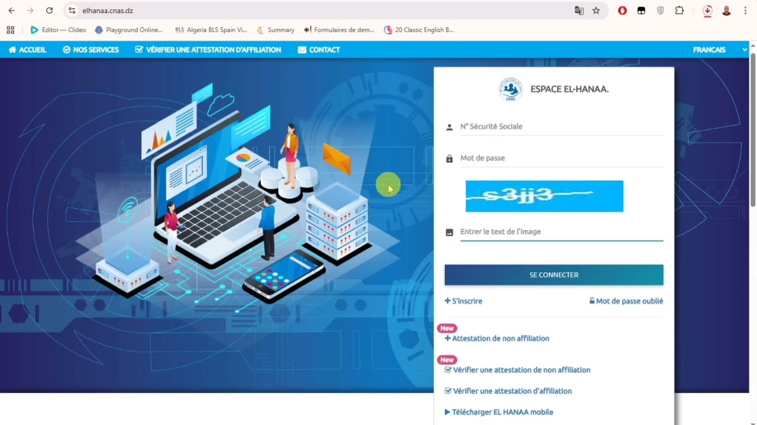Open the Extensions puzzle icon
The width and height of the screenshot is (757, 425).
click(680, 11)
